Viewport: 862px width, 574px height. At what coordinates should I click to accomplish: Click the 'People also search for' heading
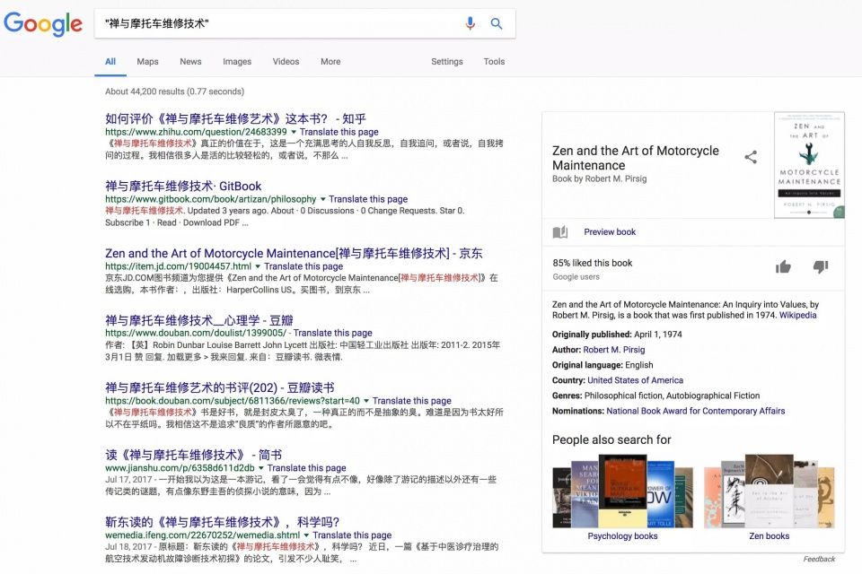(611, 440)
